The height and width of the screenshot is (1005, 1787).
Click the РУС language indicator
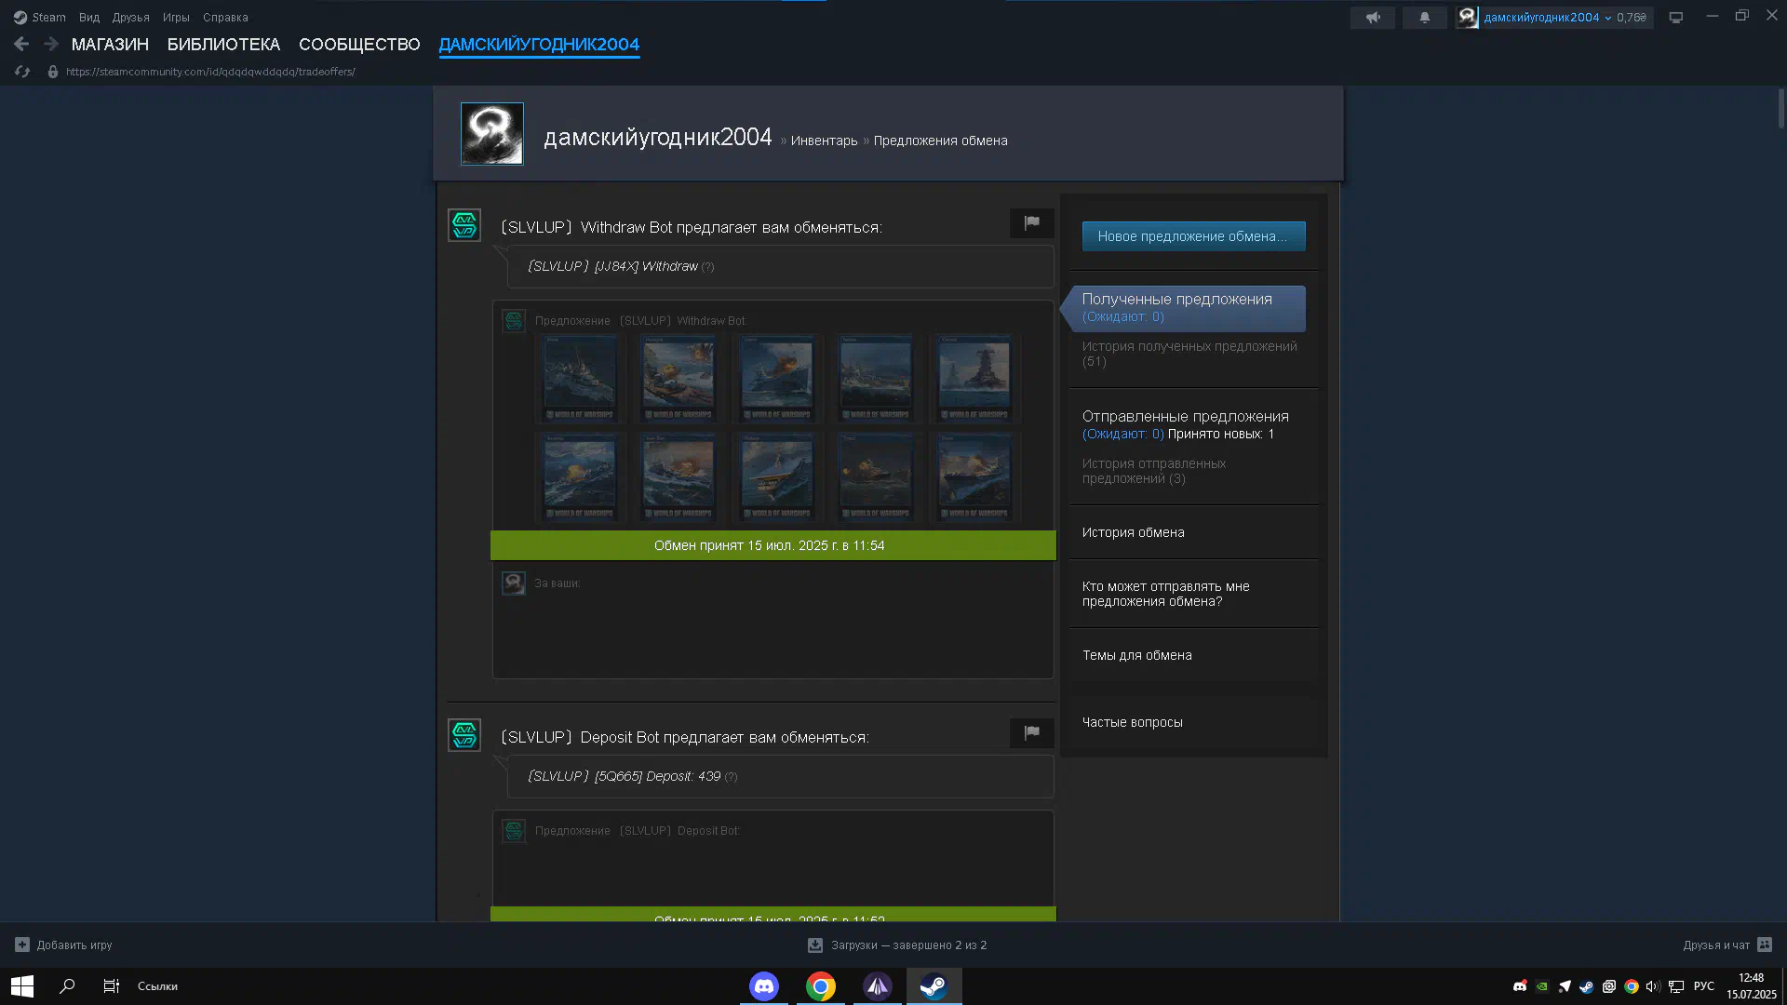tap(1703, 986)
